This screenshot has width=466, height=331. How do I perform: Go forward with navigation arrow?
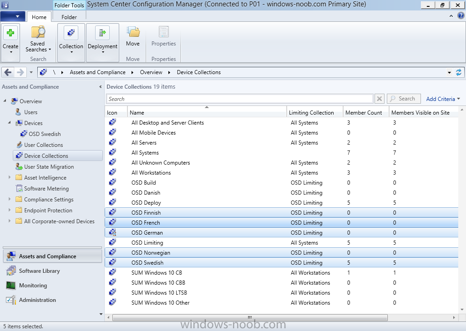point(20,72)
